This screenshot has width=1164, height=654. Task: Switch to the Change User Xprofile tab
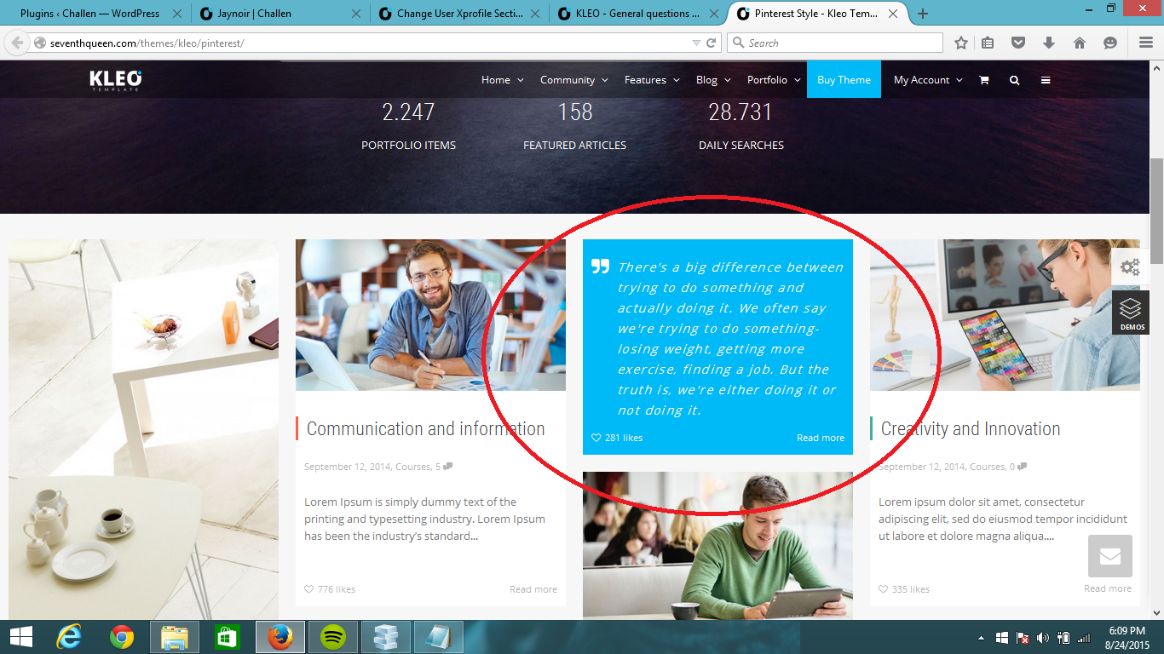tap(457, 14)
